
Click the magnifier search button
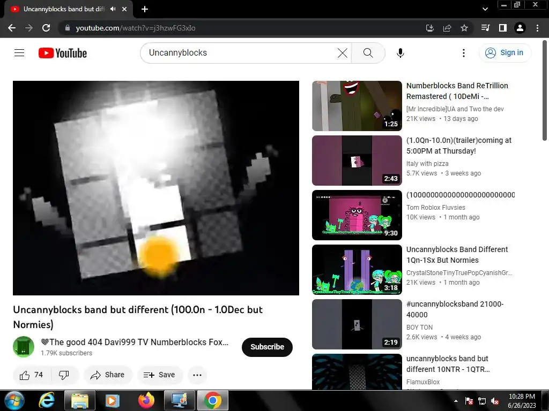(x=368, y=53)
